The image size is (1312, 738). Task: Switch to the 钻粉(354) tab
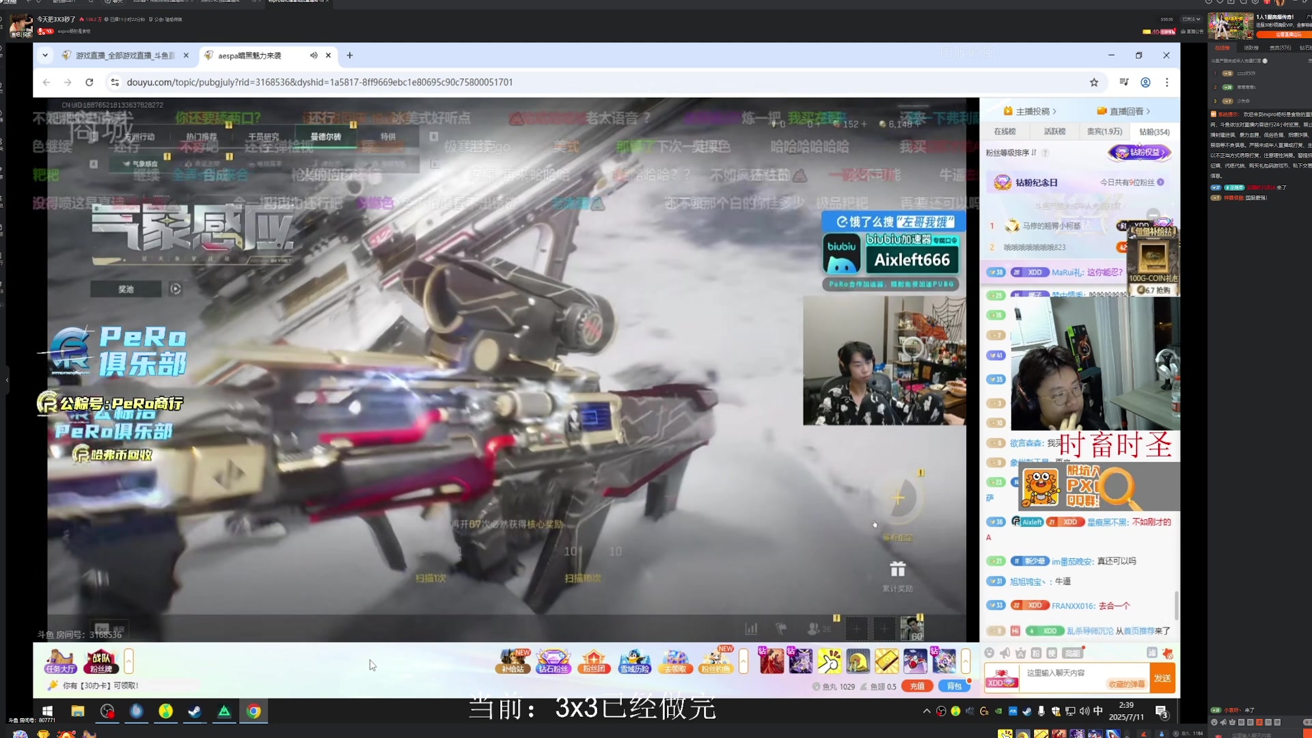click(x=1154, y=132)
